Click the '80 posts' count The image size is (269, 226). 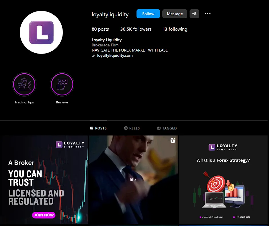100,29
